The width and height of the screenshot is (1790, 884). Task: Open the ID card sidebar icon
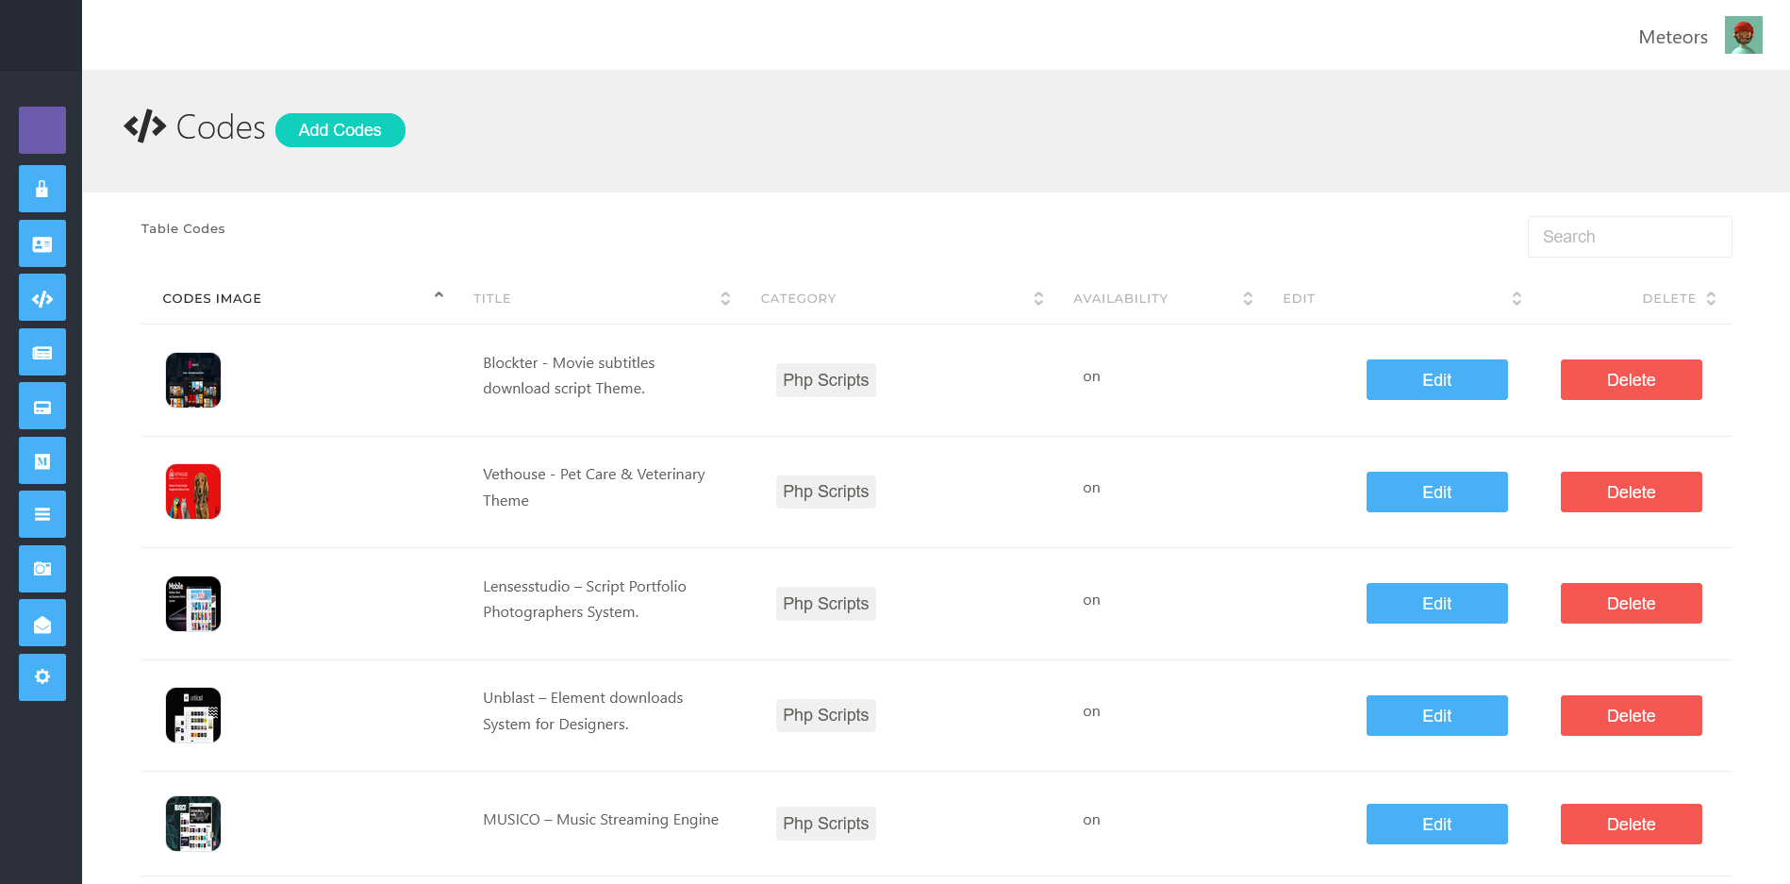point(42,244)
